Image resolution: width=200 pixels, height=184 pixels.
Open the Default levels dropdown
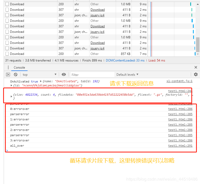click(127, 75)
